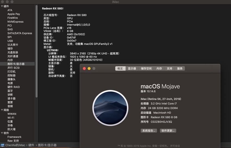This screenshot has width=231, height=148.
Task: Select 音频 in the sidebar
Action: [10, 106]
